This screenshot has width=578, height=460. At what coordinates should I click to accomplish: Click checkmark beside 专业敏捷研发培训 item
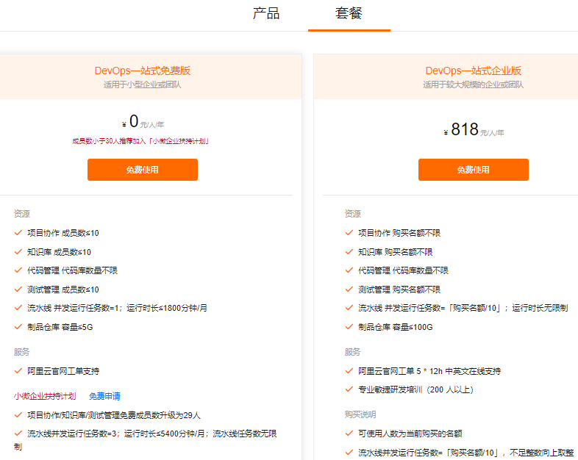point(349,389)
